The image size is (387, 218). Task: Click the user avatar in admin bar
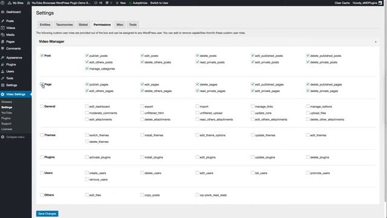(380, 3)
